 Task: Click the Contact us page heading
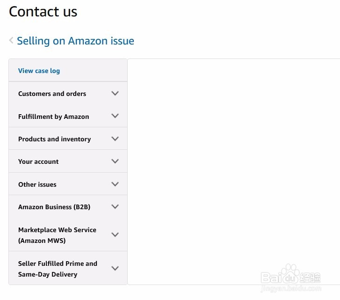43,12
